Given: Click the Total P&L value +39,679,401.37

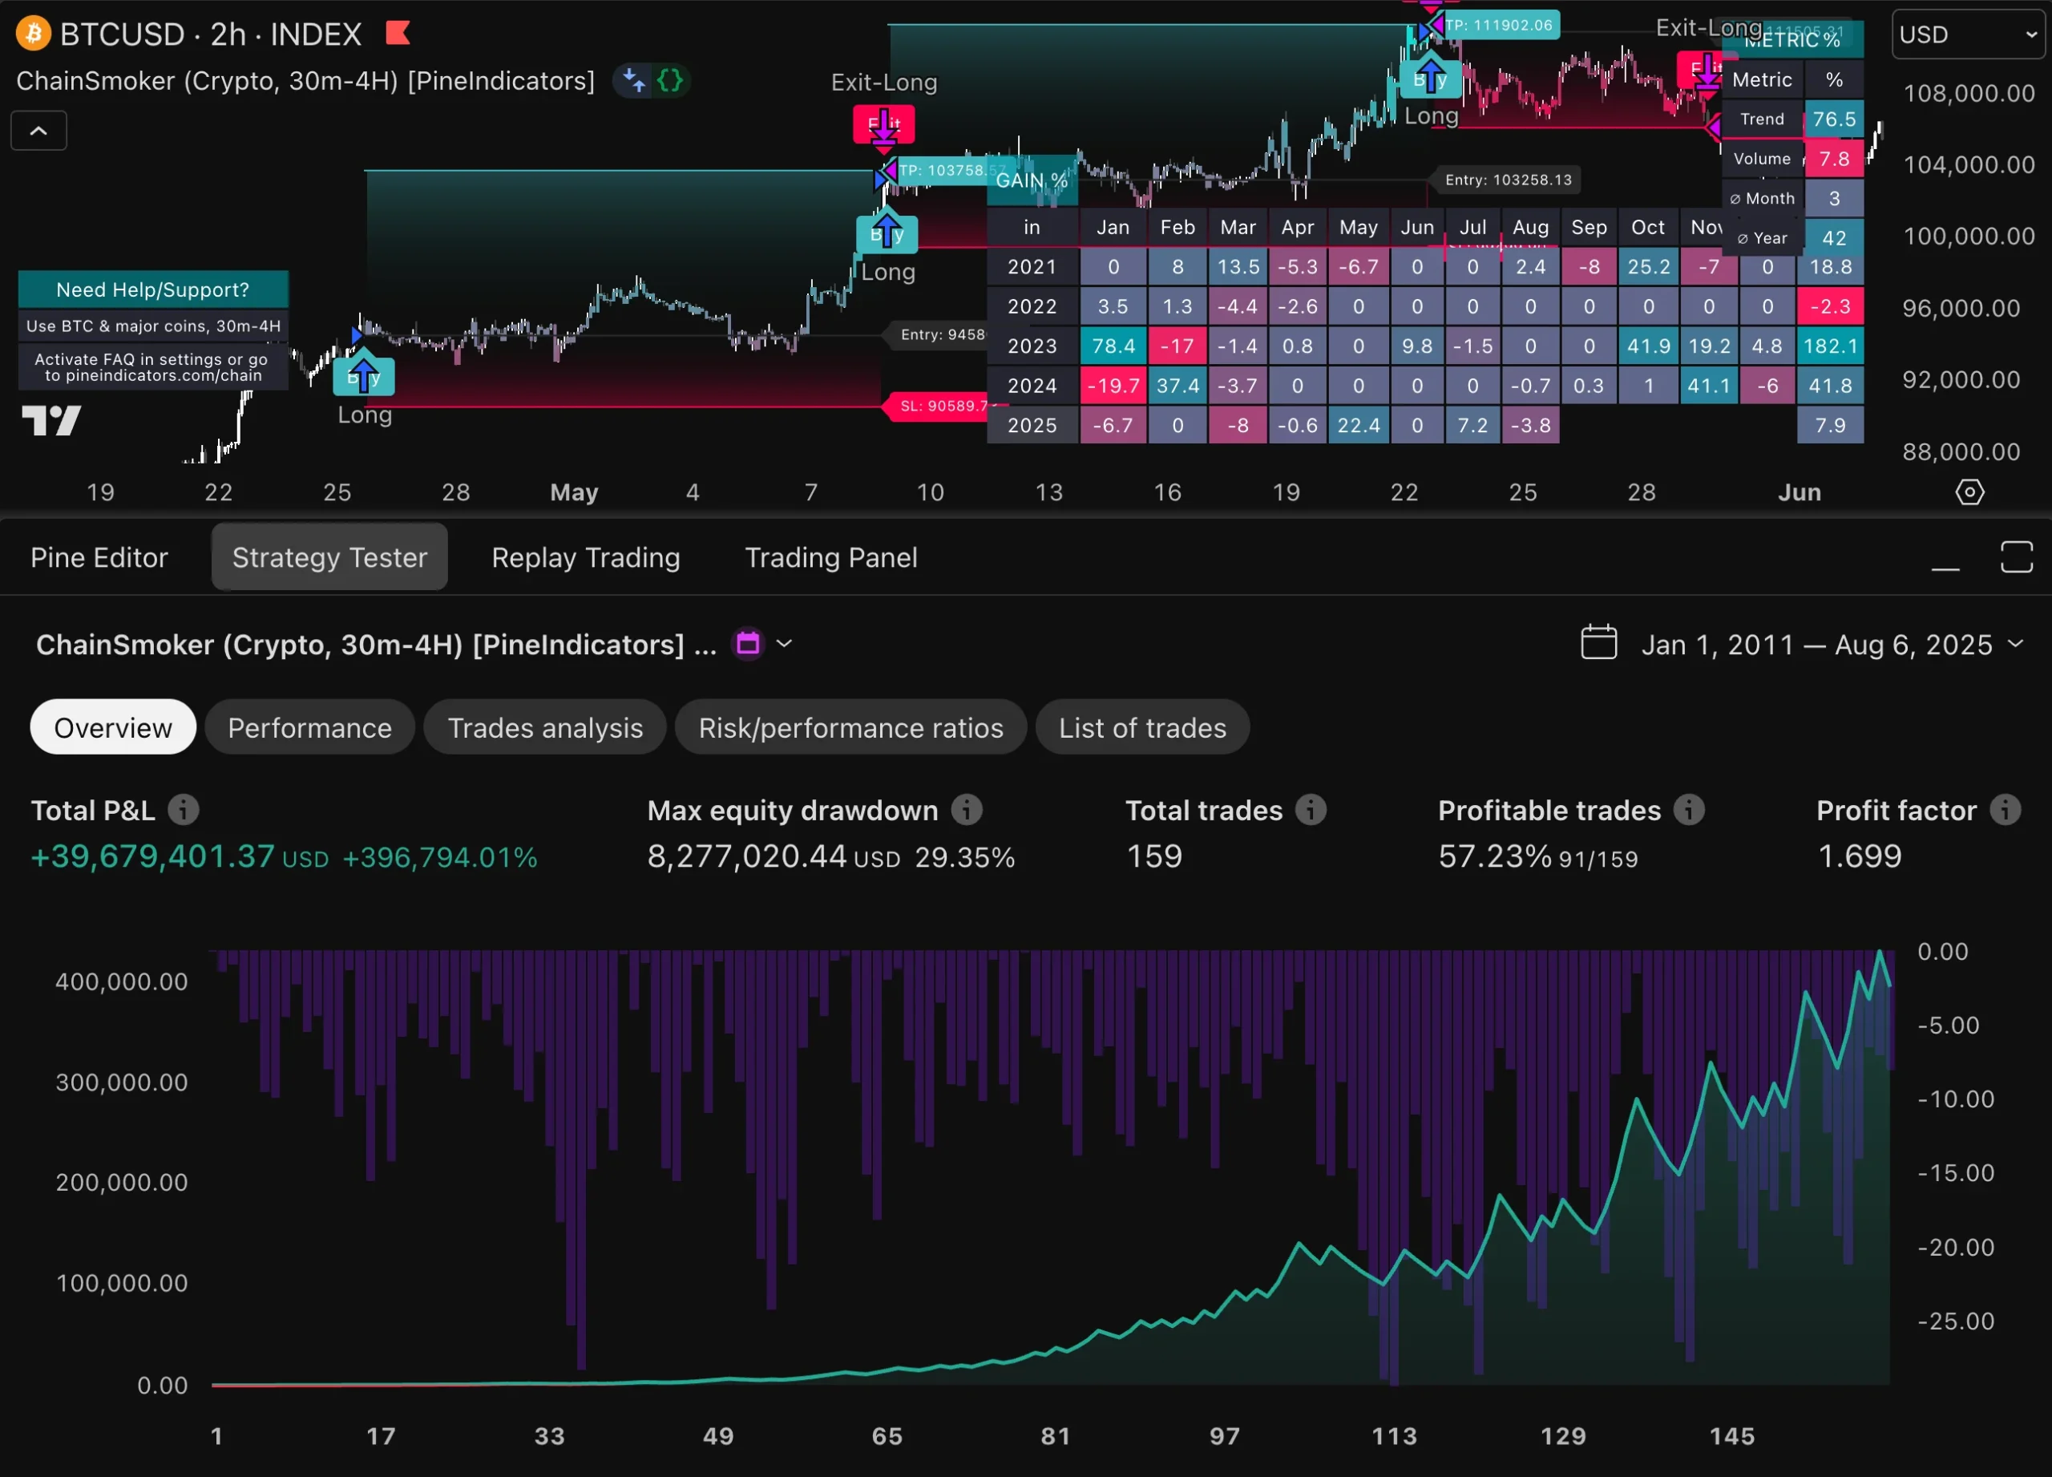Looking at the screenshot, I should point(153,856).
